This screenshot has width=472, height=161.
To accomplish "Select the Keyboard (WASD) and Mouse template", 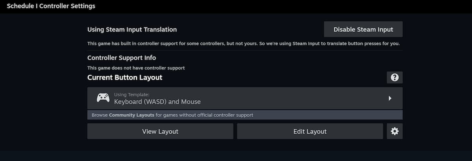I will pos(245,98).
